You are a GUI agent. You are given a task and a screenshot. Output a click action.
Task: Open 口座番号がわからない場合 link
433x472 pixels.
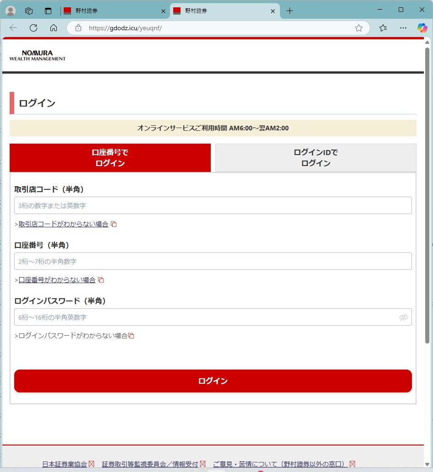click(57, 280)
